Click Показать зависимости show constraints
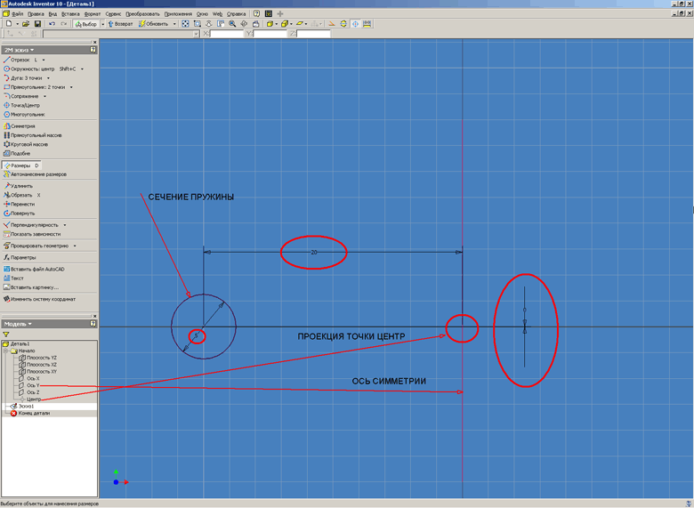Viewport: 694px width, 508px height. [32, 234]
